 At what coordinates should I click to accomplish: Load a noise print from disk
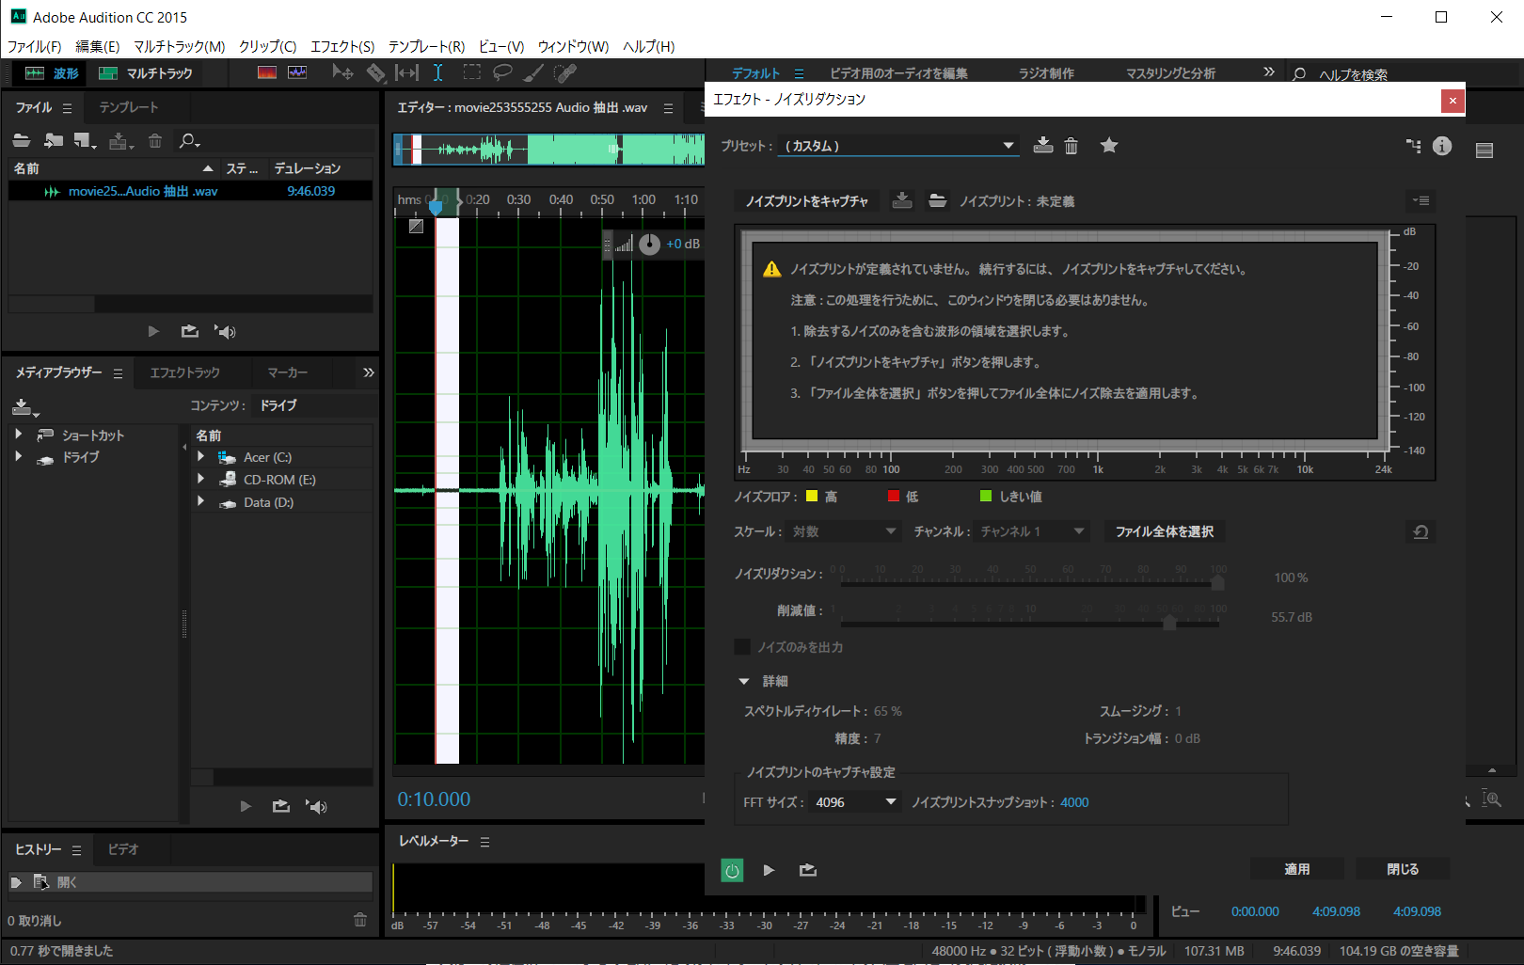937,200
